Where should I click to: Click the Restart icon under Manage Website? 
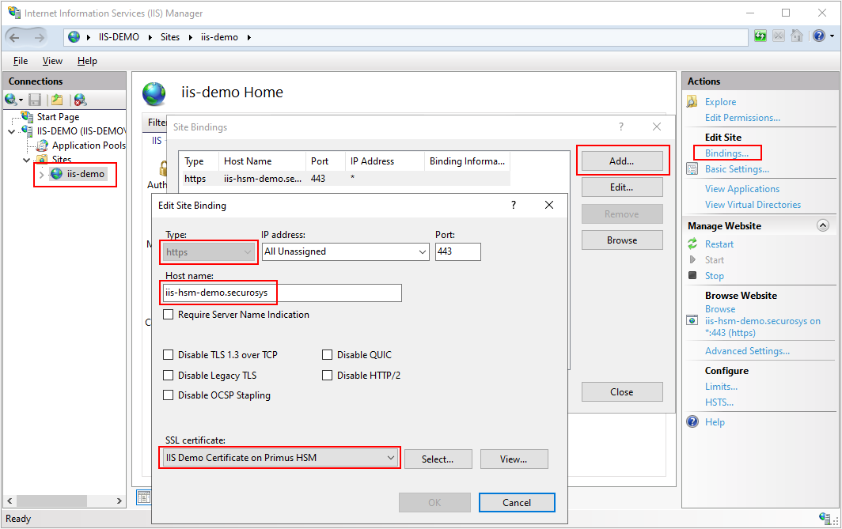[692, 244]
